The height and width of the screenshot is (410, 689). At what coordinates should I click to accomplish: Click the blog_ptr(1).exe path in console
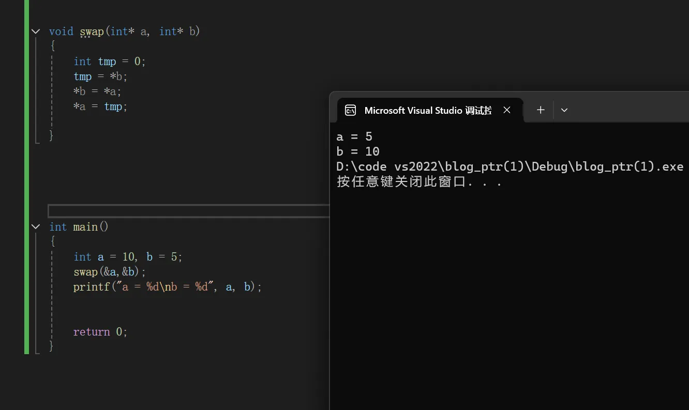(x=510, y=166)
